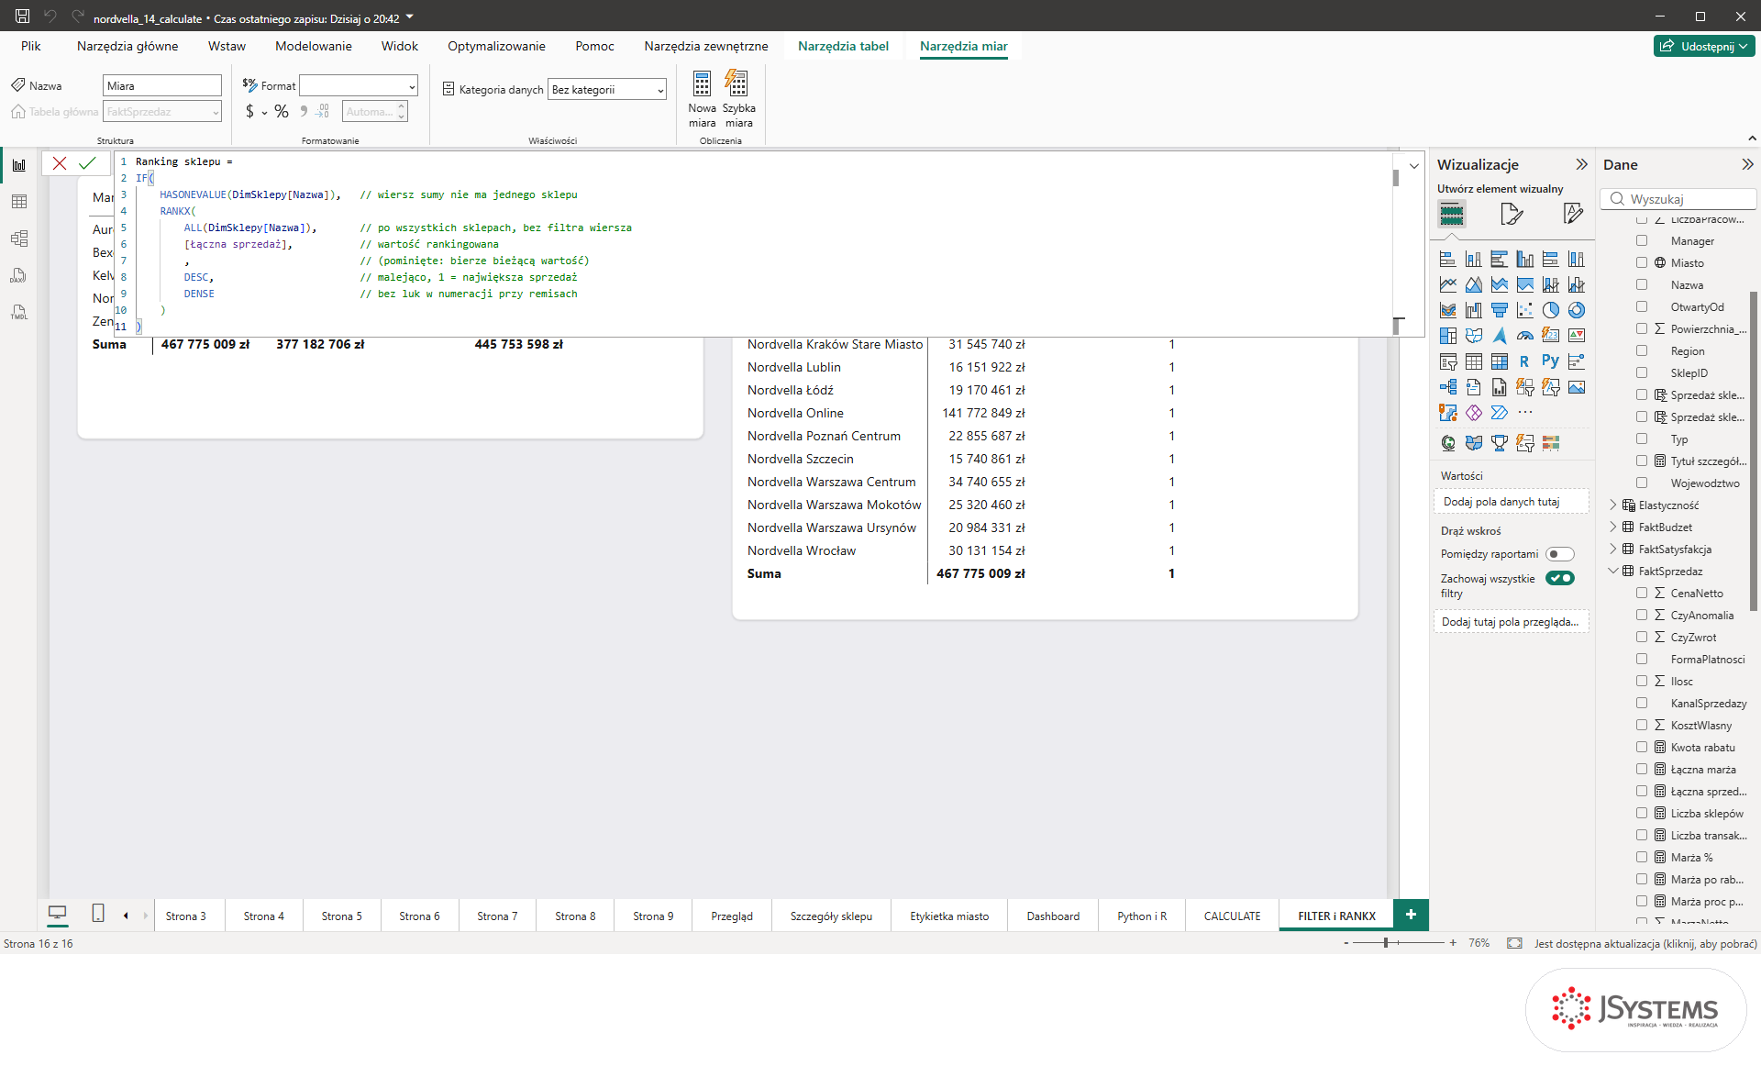The height and width of the screenshot is (1066, 1761).
Task: Open the Modelowanie ribbon tab
Action: [314, 46]
